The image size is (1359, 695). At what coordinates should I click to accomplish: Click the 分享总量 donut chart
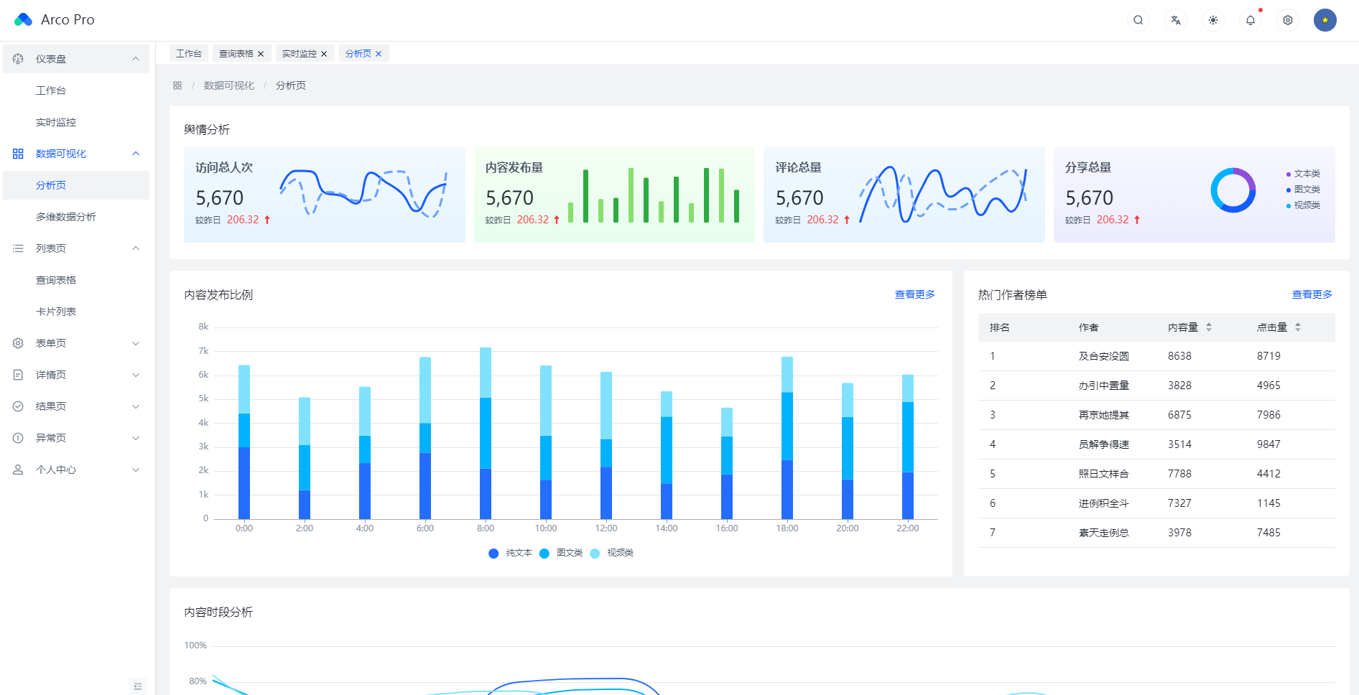tap(1233, 190)
